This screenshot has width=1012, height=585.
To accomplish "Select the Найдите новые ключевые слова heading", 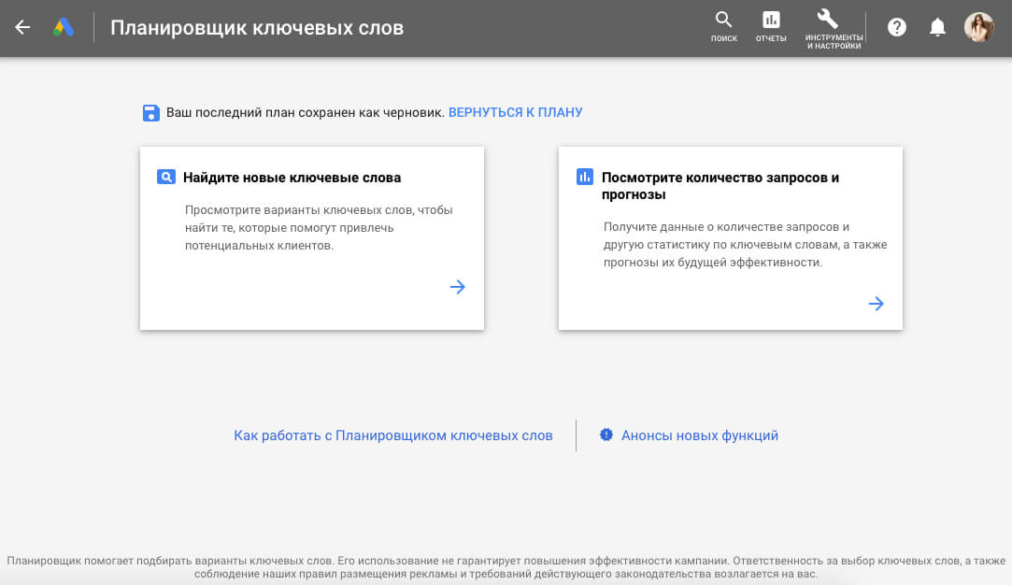I will coord(292,177).
